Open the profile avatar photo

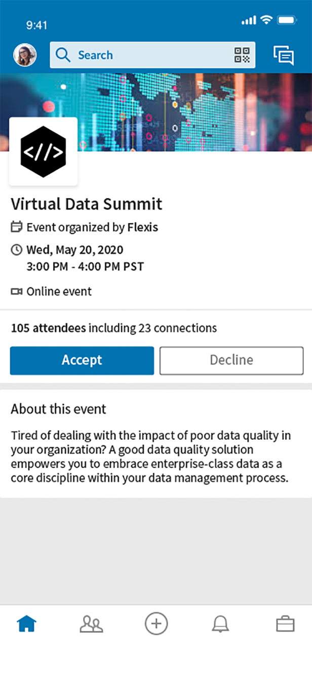(25, 55)
